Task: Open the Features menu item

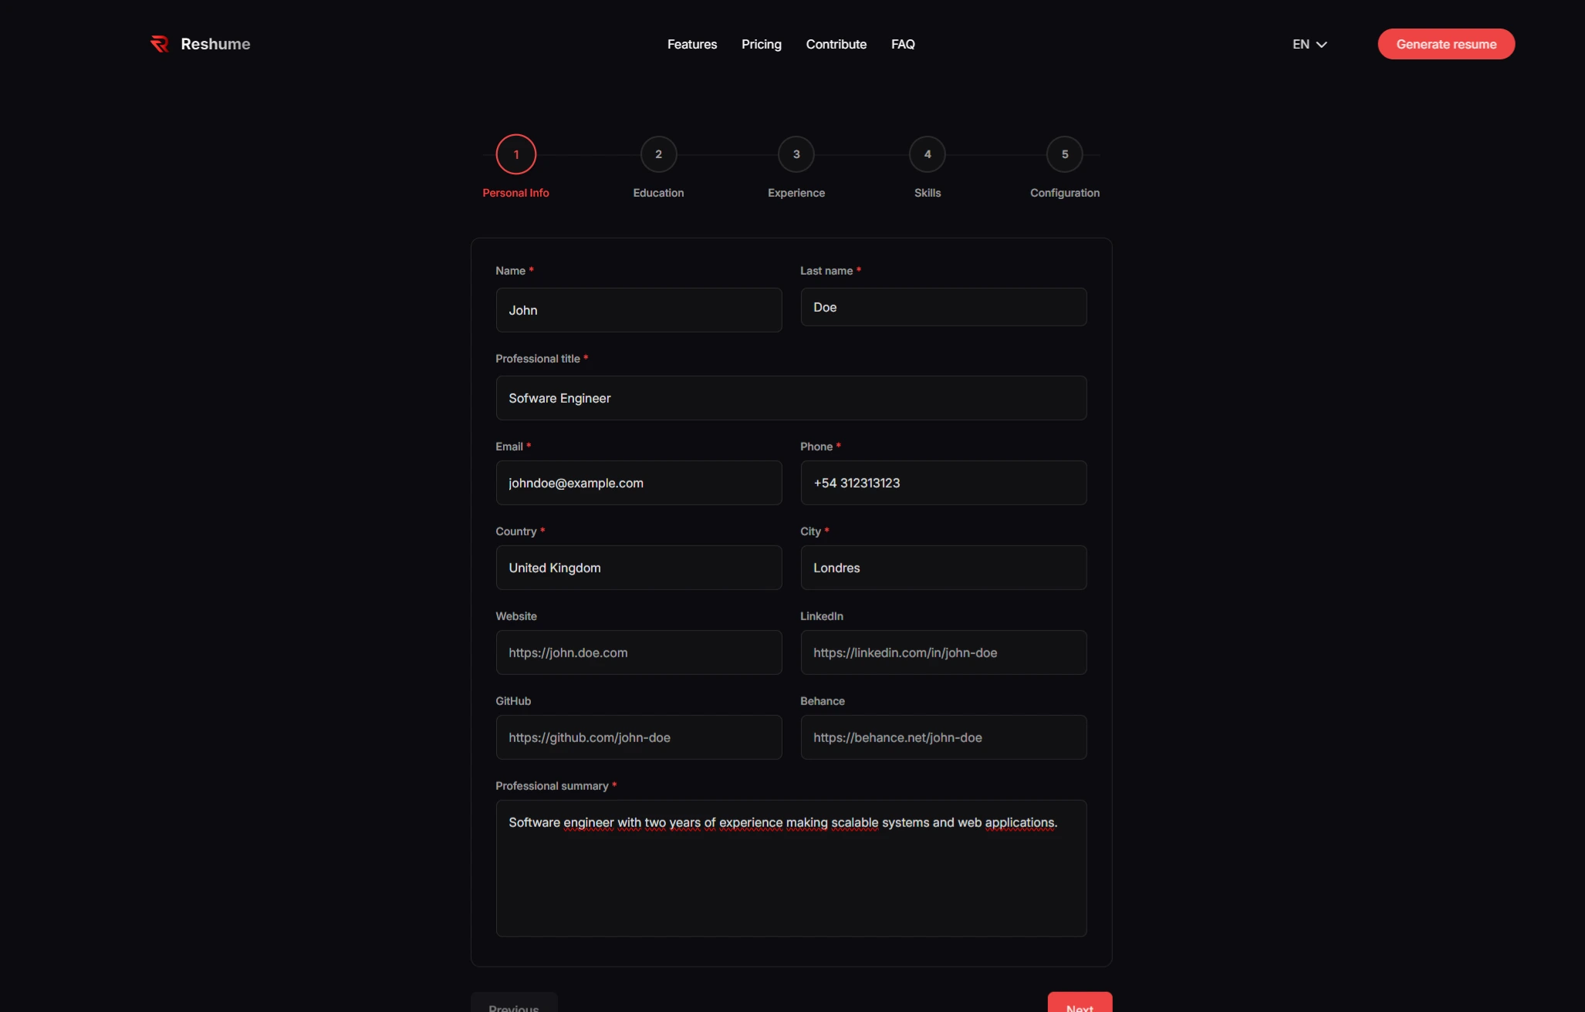Action: [691, 44]
